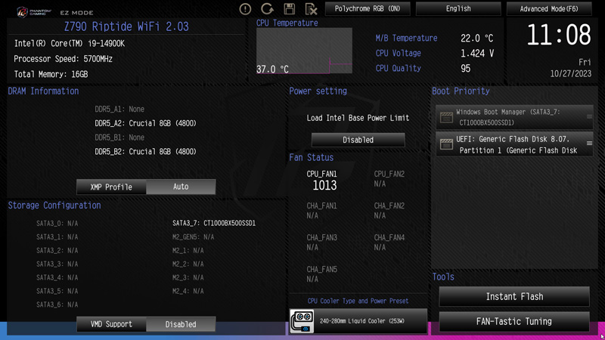Click Intel(R) Core(TM) i9-14900K text
Image resolution: width=605 pixels, height=340 pixels.
[x=70, y=44]
